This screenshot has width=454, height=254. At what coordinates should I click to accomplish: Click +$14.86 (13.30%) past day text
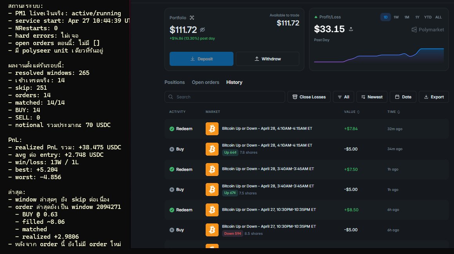click(192, 38)
